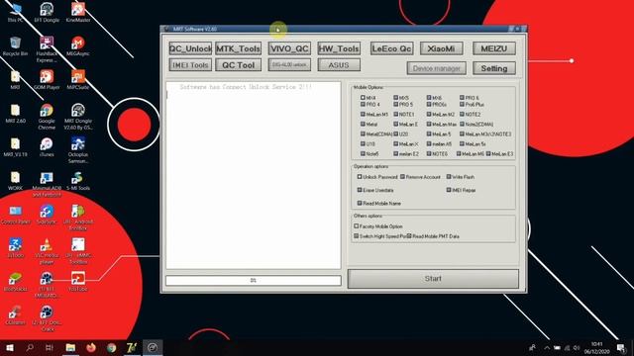634x356 pixels.
Task: Tick the IMEI Repair checkbox
Action: click(449, 190)
